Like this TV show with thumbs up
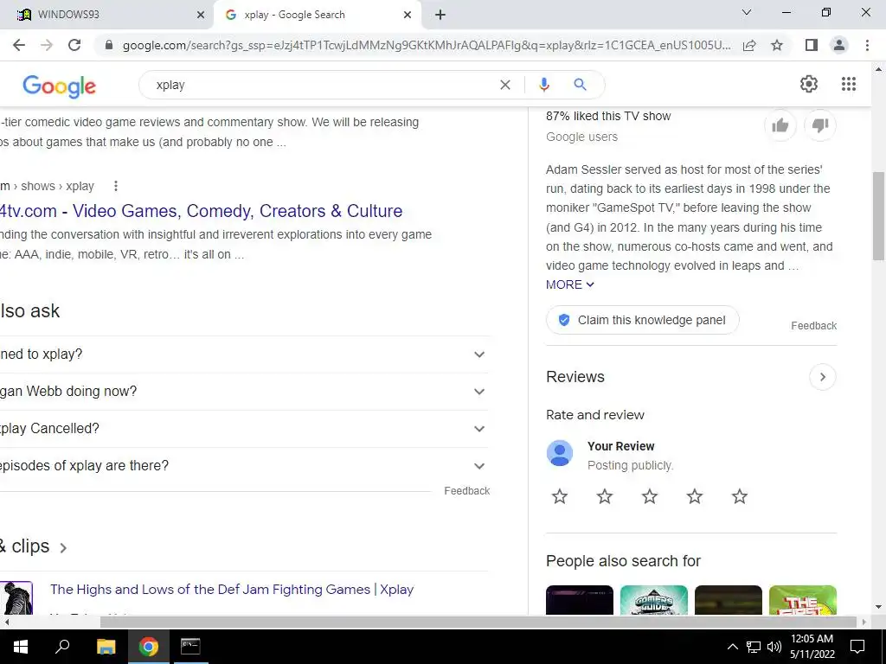886x664 pixels. click(780, 125)
